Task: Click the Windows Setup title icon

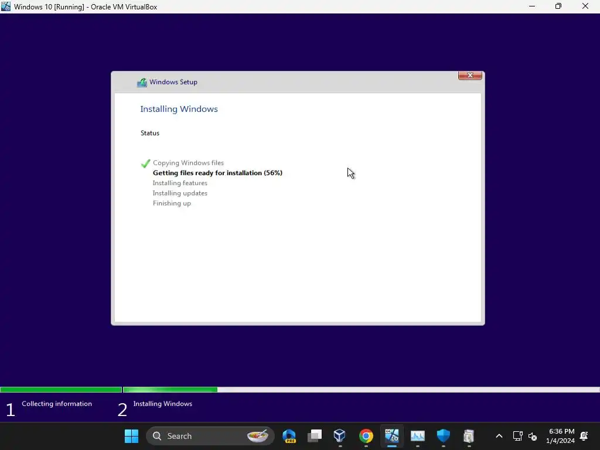Action: pyautogui.click(x=142, y=82)
